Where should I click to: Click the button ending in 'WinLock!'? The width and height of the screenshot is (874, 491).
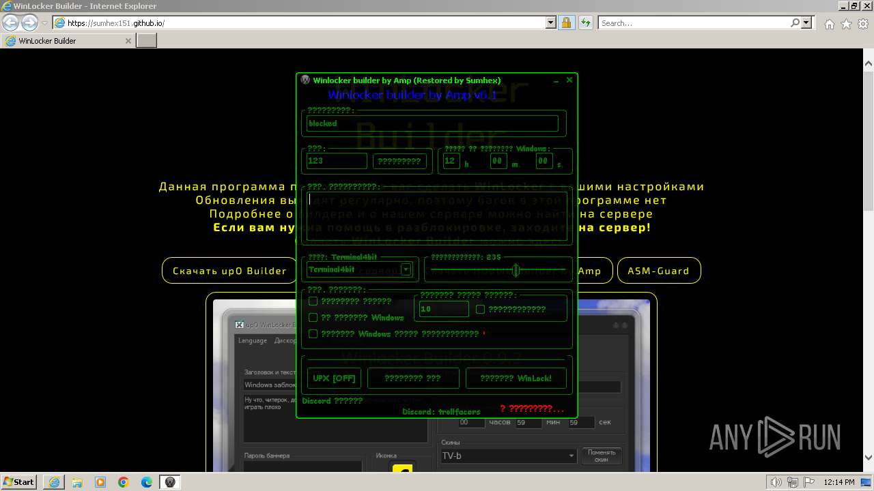[516, 378]
